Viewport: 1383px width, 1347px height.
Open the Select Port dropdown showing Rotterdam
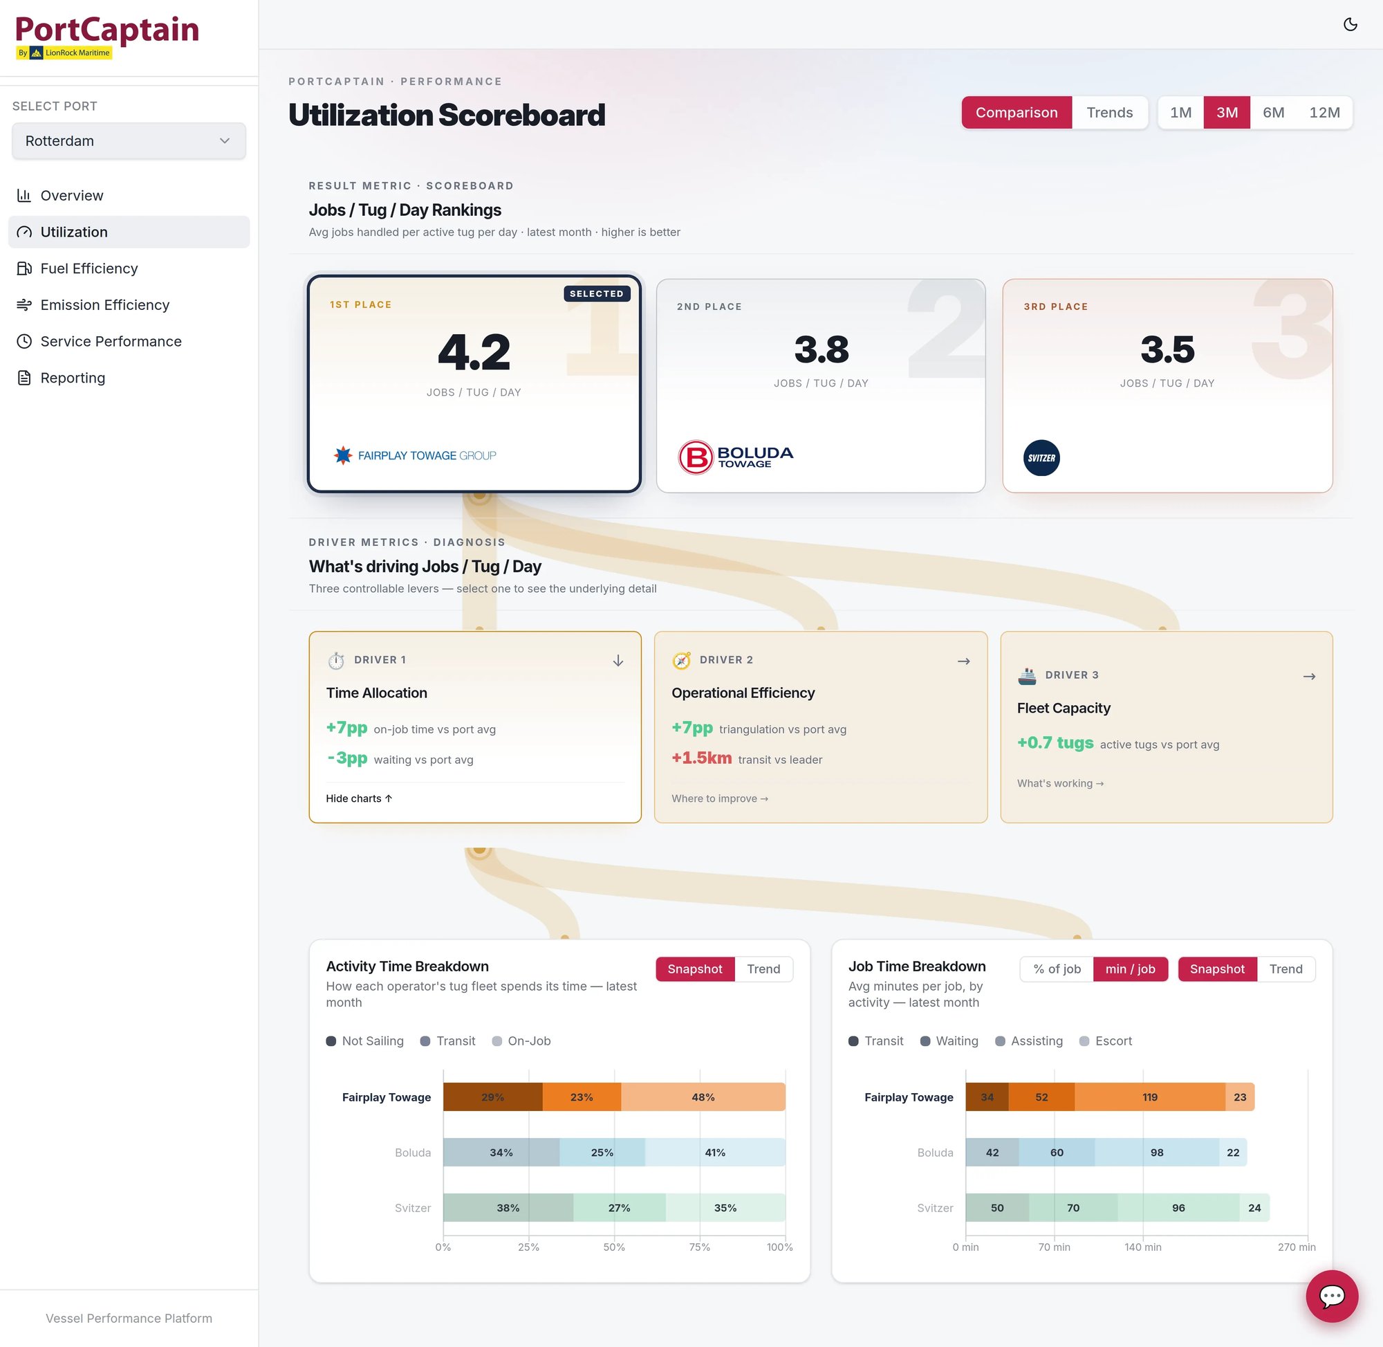tap(129, 140)
